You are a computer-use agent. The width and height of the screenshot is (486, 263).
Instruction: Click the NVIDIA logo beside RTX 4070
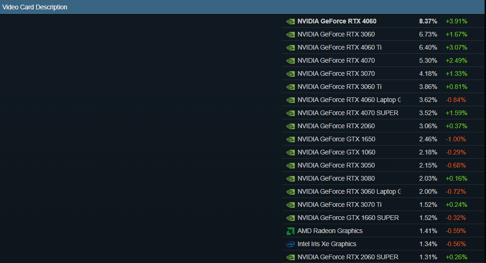pos(291,61)
